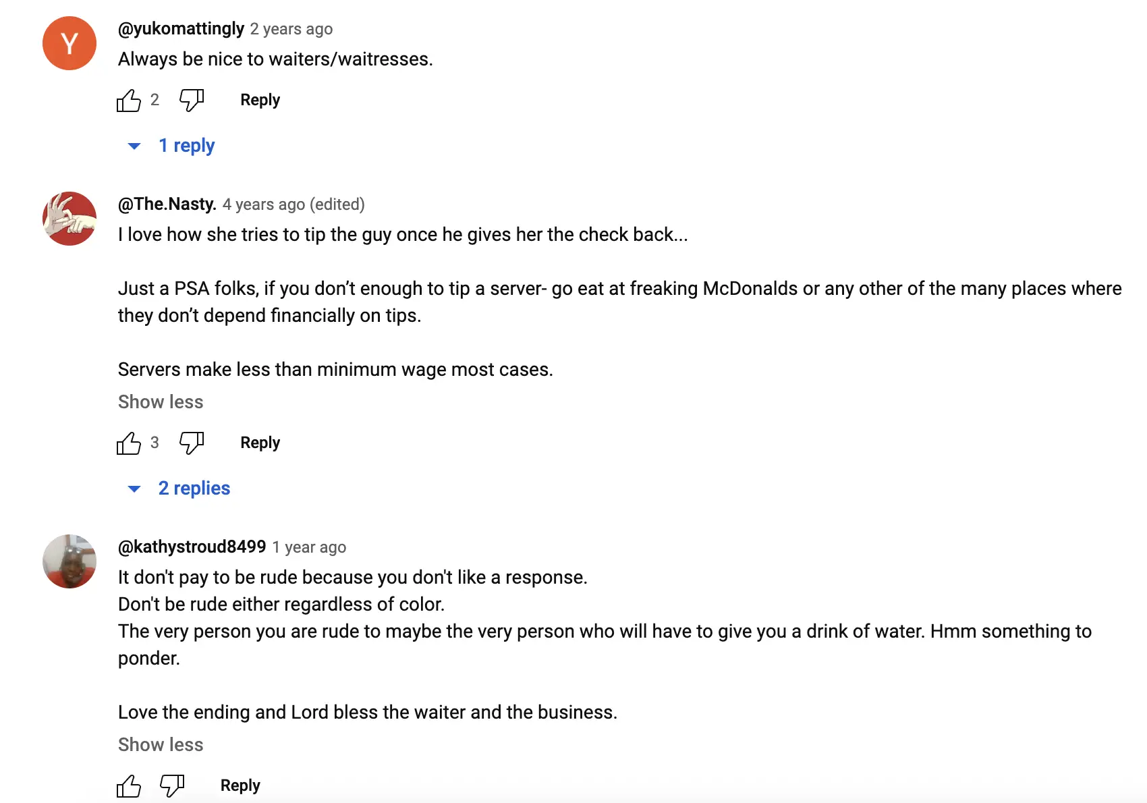Reply to The.Nasty.'s comment
Image resolution: width=1147 pixels, height=803 pixels.
[x=260, y=443]
